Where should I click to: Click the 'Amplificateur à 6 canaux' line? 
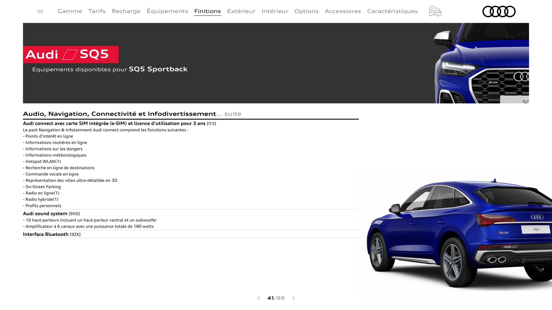coord(89,226)
